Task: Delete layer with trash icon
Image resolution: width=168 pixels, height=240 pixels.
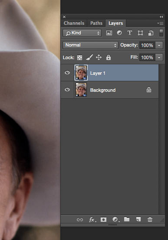Action: point(150,219)
